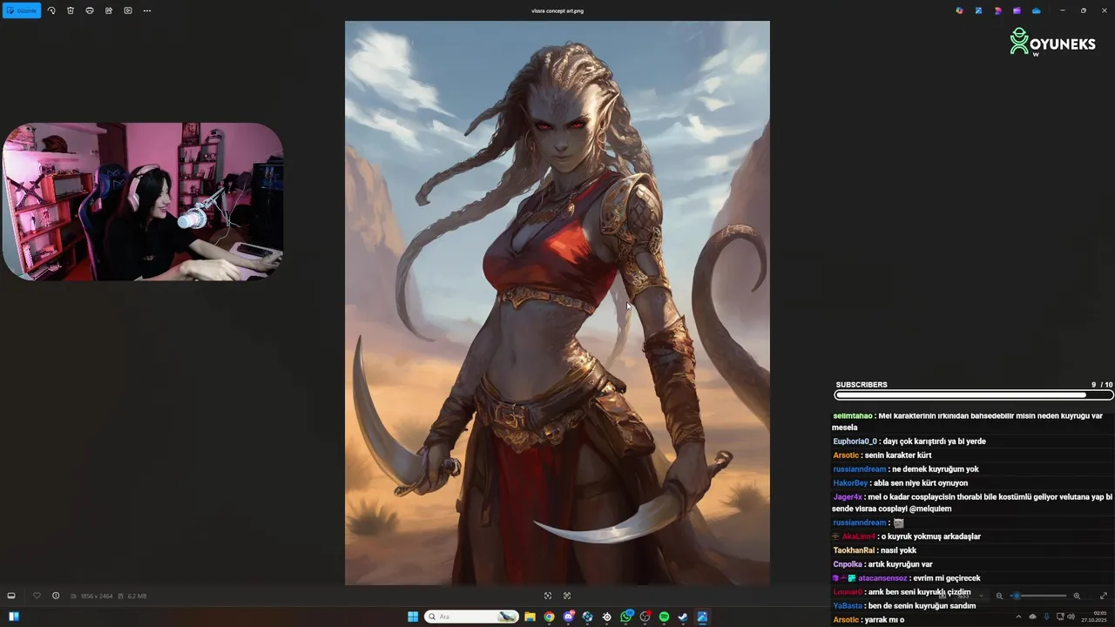Screen dimensions: 1115x627
Task: Click chat username YaBasta
Action: tap(848, 606)
